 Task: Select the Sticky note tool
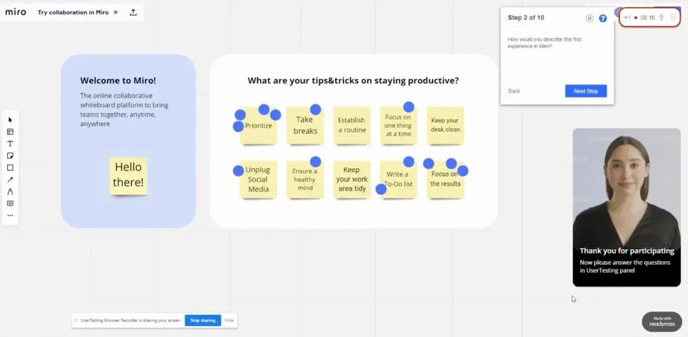click(x=10, y=156)
